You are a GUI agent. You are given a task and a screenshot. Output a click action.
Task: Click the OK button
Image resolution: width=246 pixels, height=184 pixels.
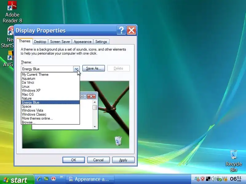pos(73,160)
